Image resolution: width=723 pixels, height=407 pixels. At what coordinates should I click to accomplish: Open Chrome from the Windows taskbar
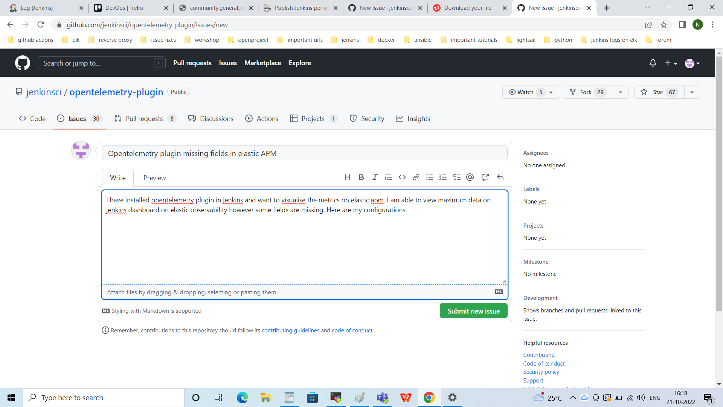pyautogui.click(x=429, y=398)
